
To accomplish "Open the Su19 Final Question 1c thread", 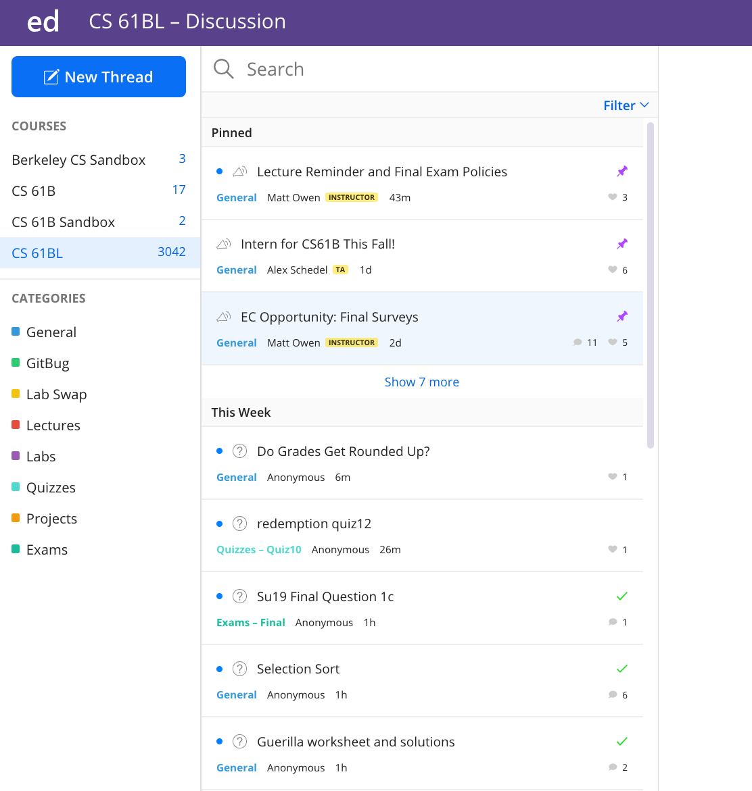I will point(325,596).
